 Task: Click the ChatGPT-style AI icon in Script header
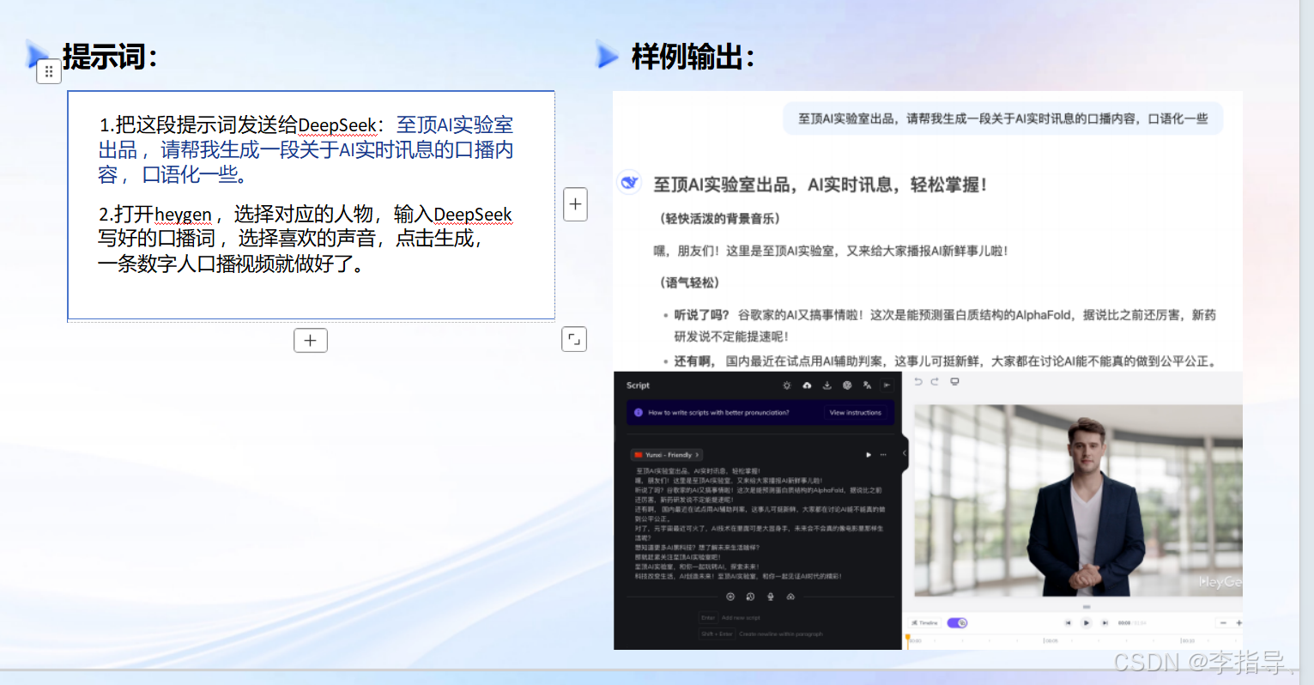pos(847,385)
